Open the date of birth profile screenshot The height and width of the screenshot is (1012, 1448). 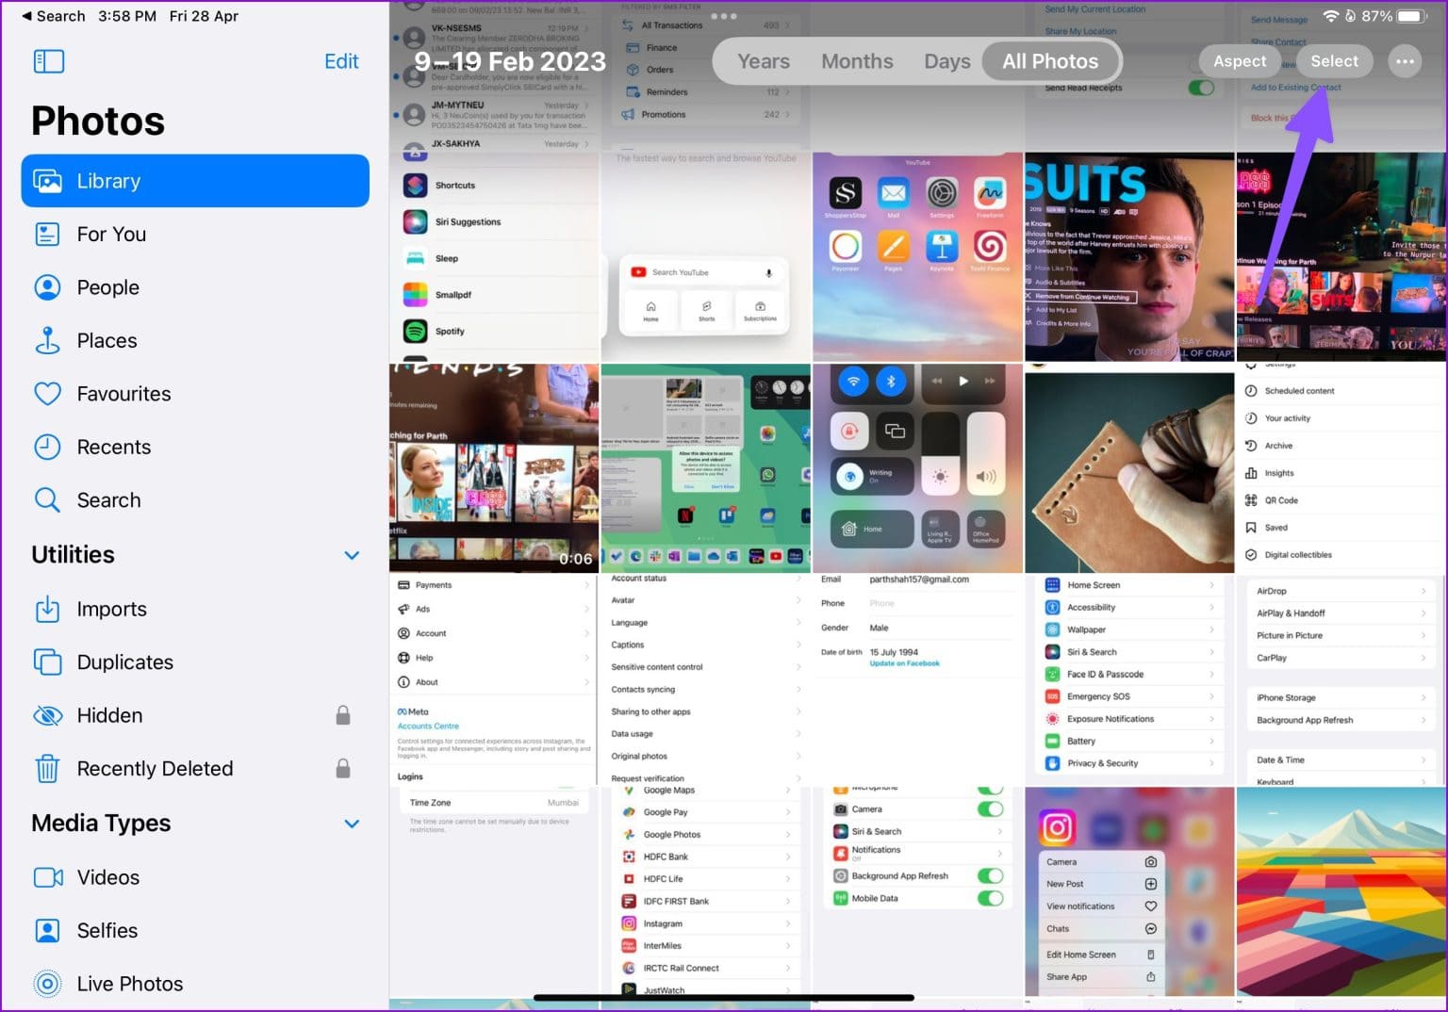click(x=917, y=680)
